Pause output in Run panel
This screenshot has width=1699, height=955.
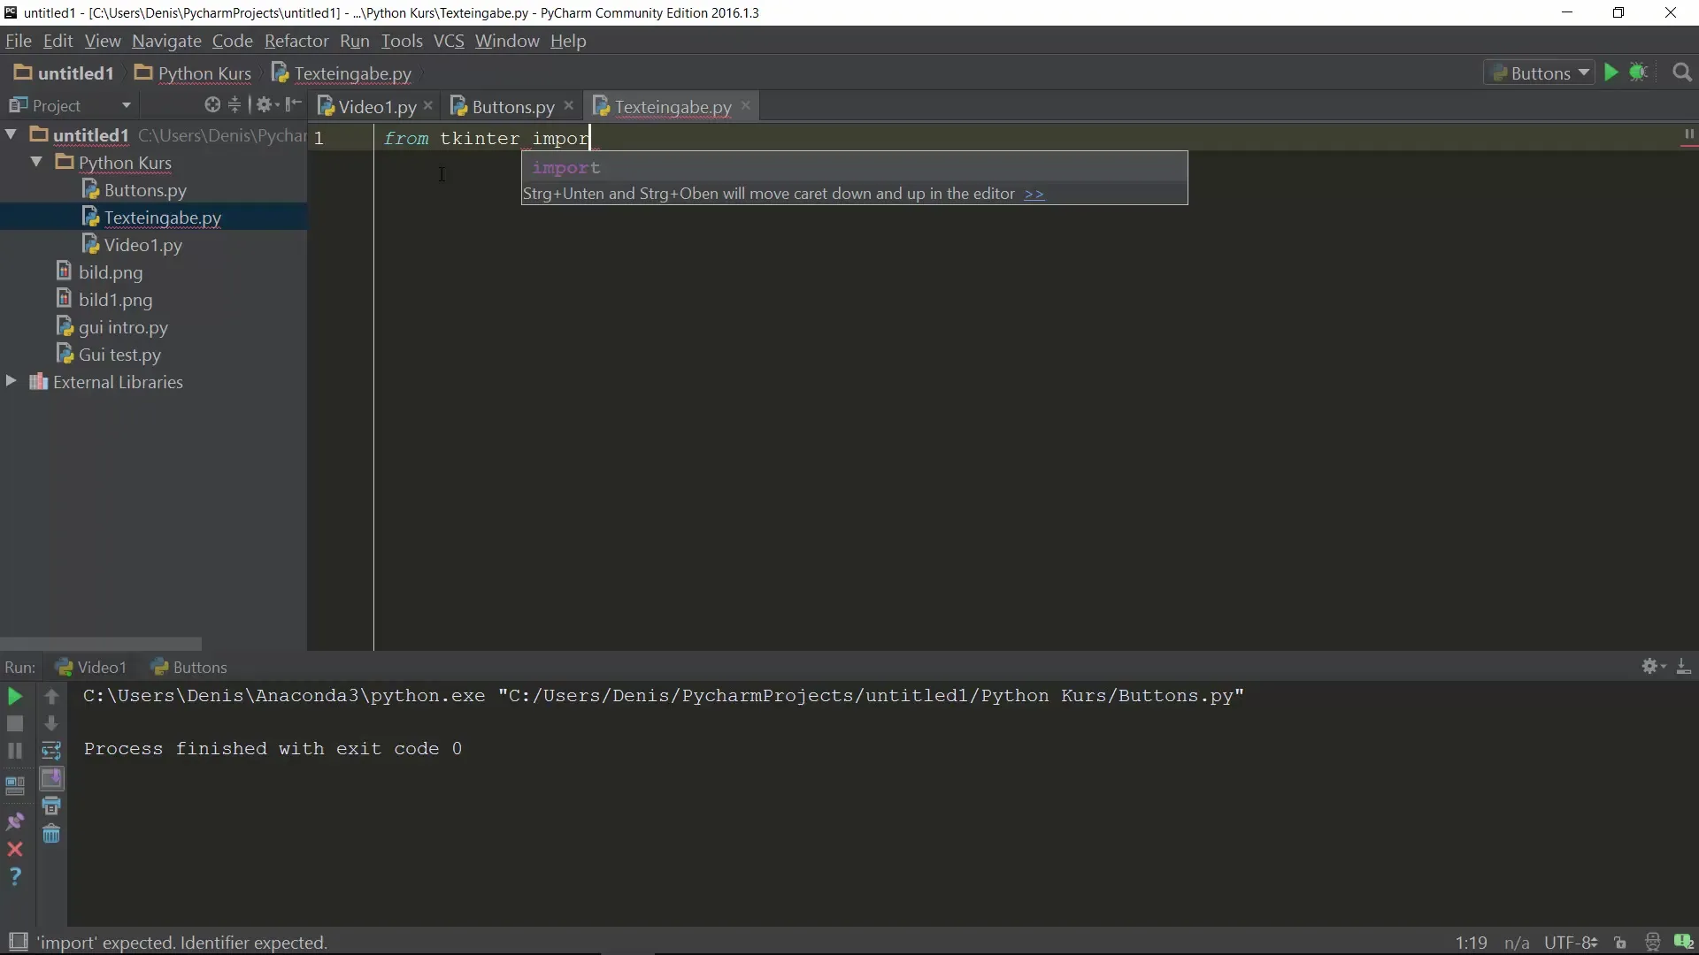click(x=15, y=751)
